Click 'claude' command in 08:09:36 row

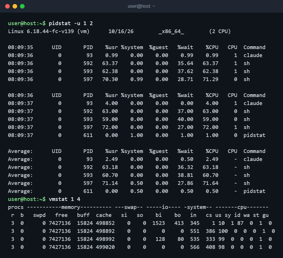253,55
